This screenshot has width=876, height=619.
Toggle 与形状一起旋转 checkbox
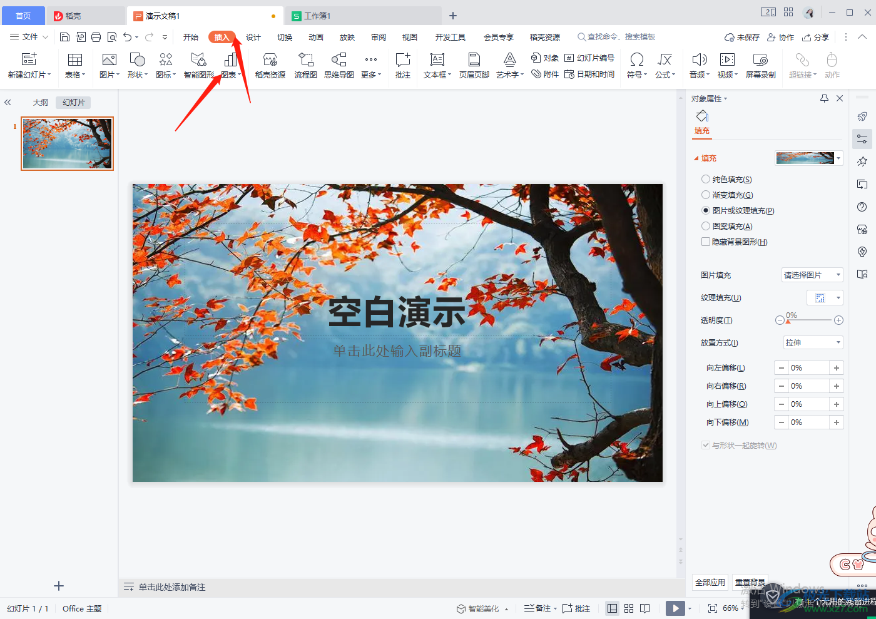coord(706,445)
